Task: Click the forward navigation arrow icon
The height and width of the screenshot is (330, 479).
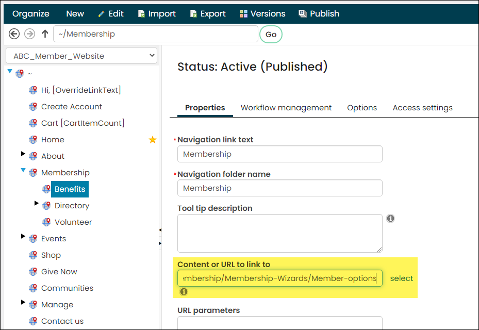Action: point(29,34)
